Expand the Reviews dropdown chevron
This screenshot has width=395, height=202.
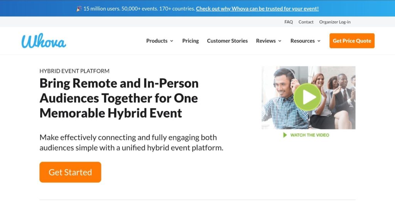click(280, 41)
